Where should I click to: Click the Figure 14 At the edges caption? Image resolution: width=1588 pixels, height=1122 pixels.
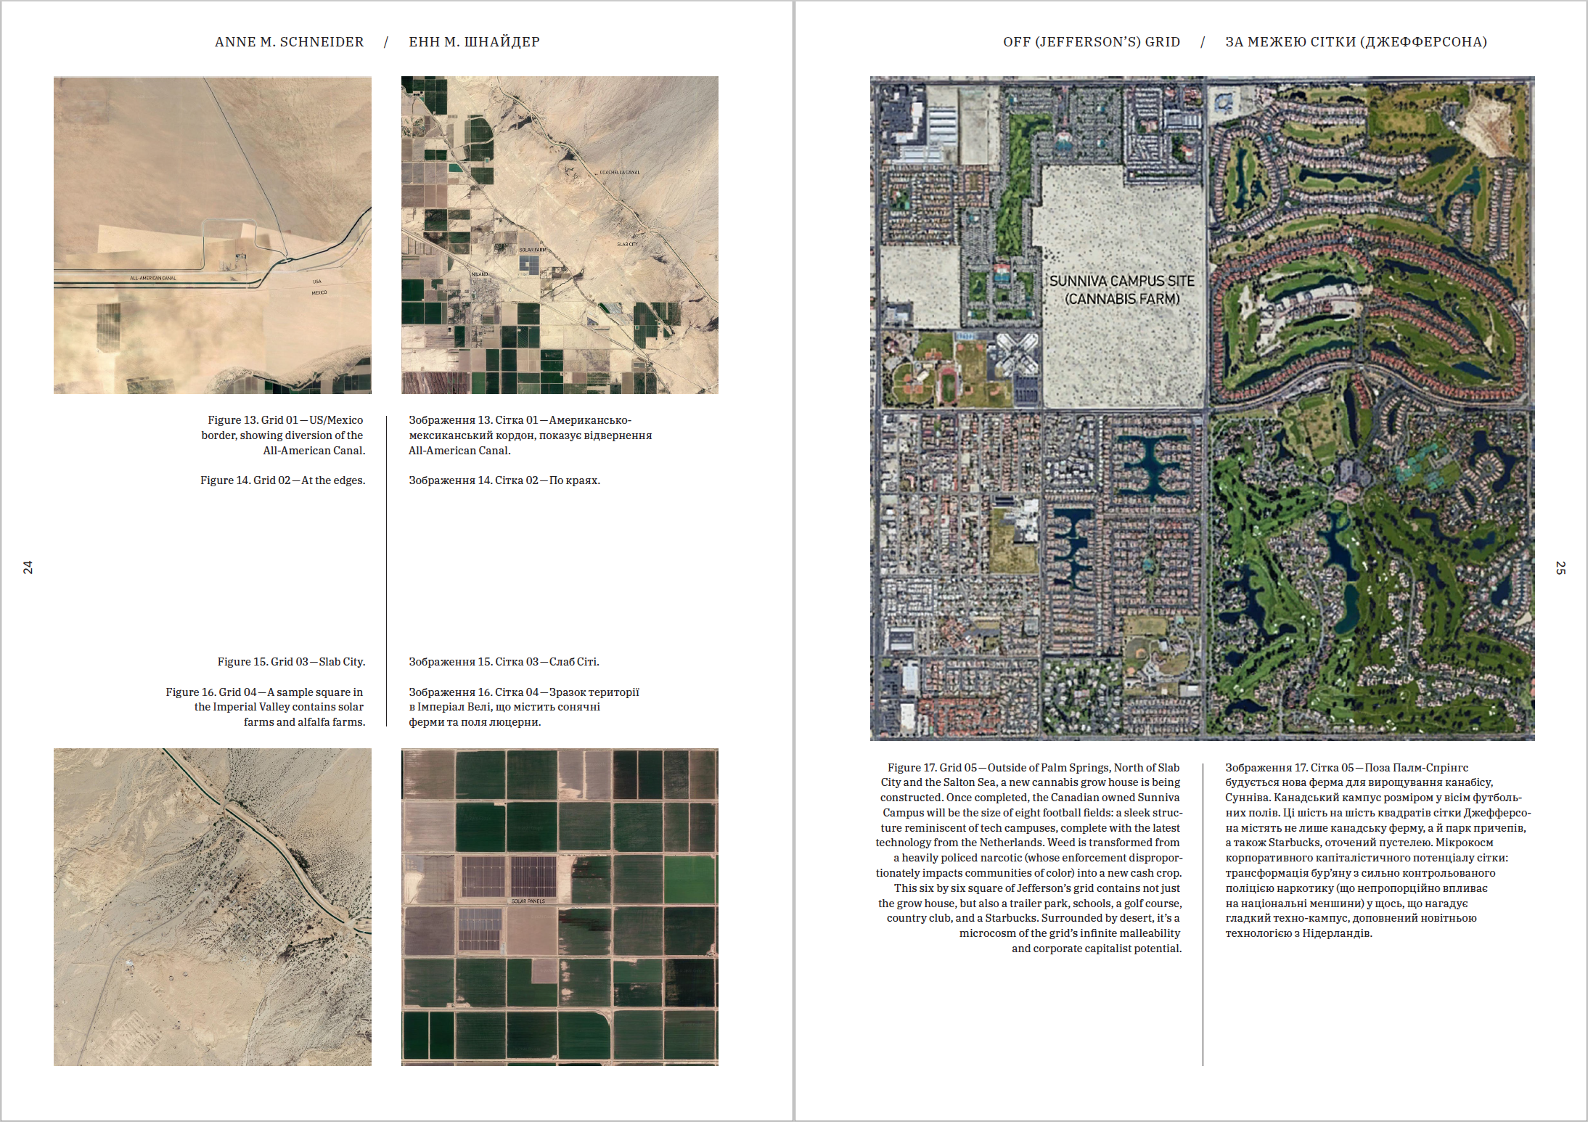coord(283,480)
